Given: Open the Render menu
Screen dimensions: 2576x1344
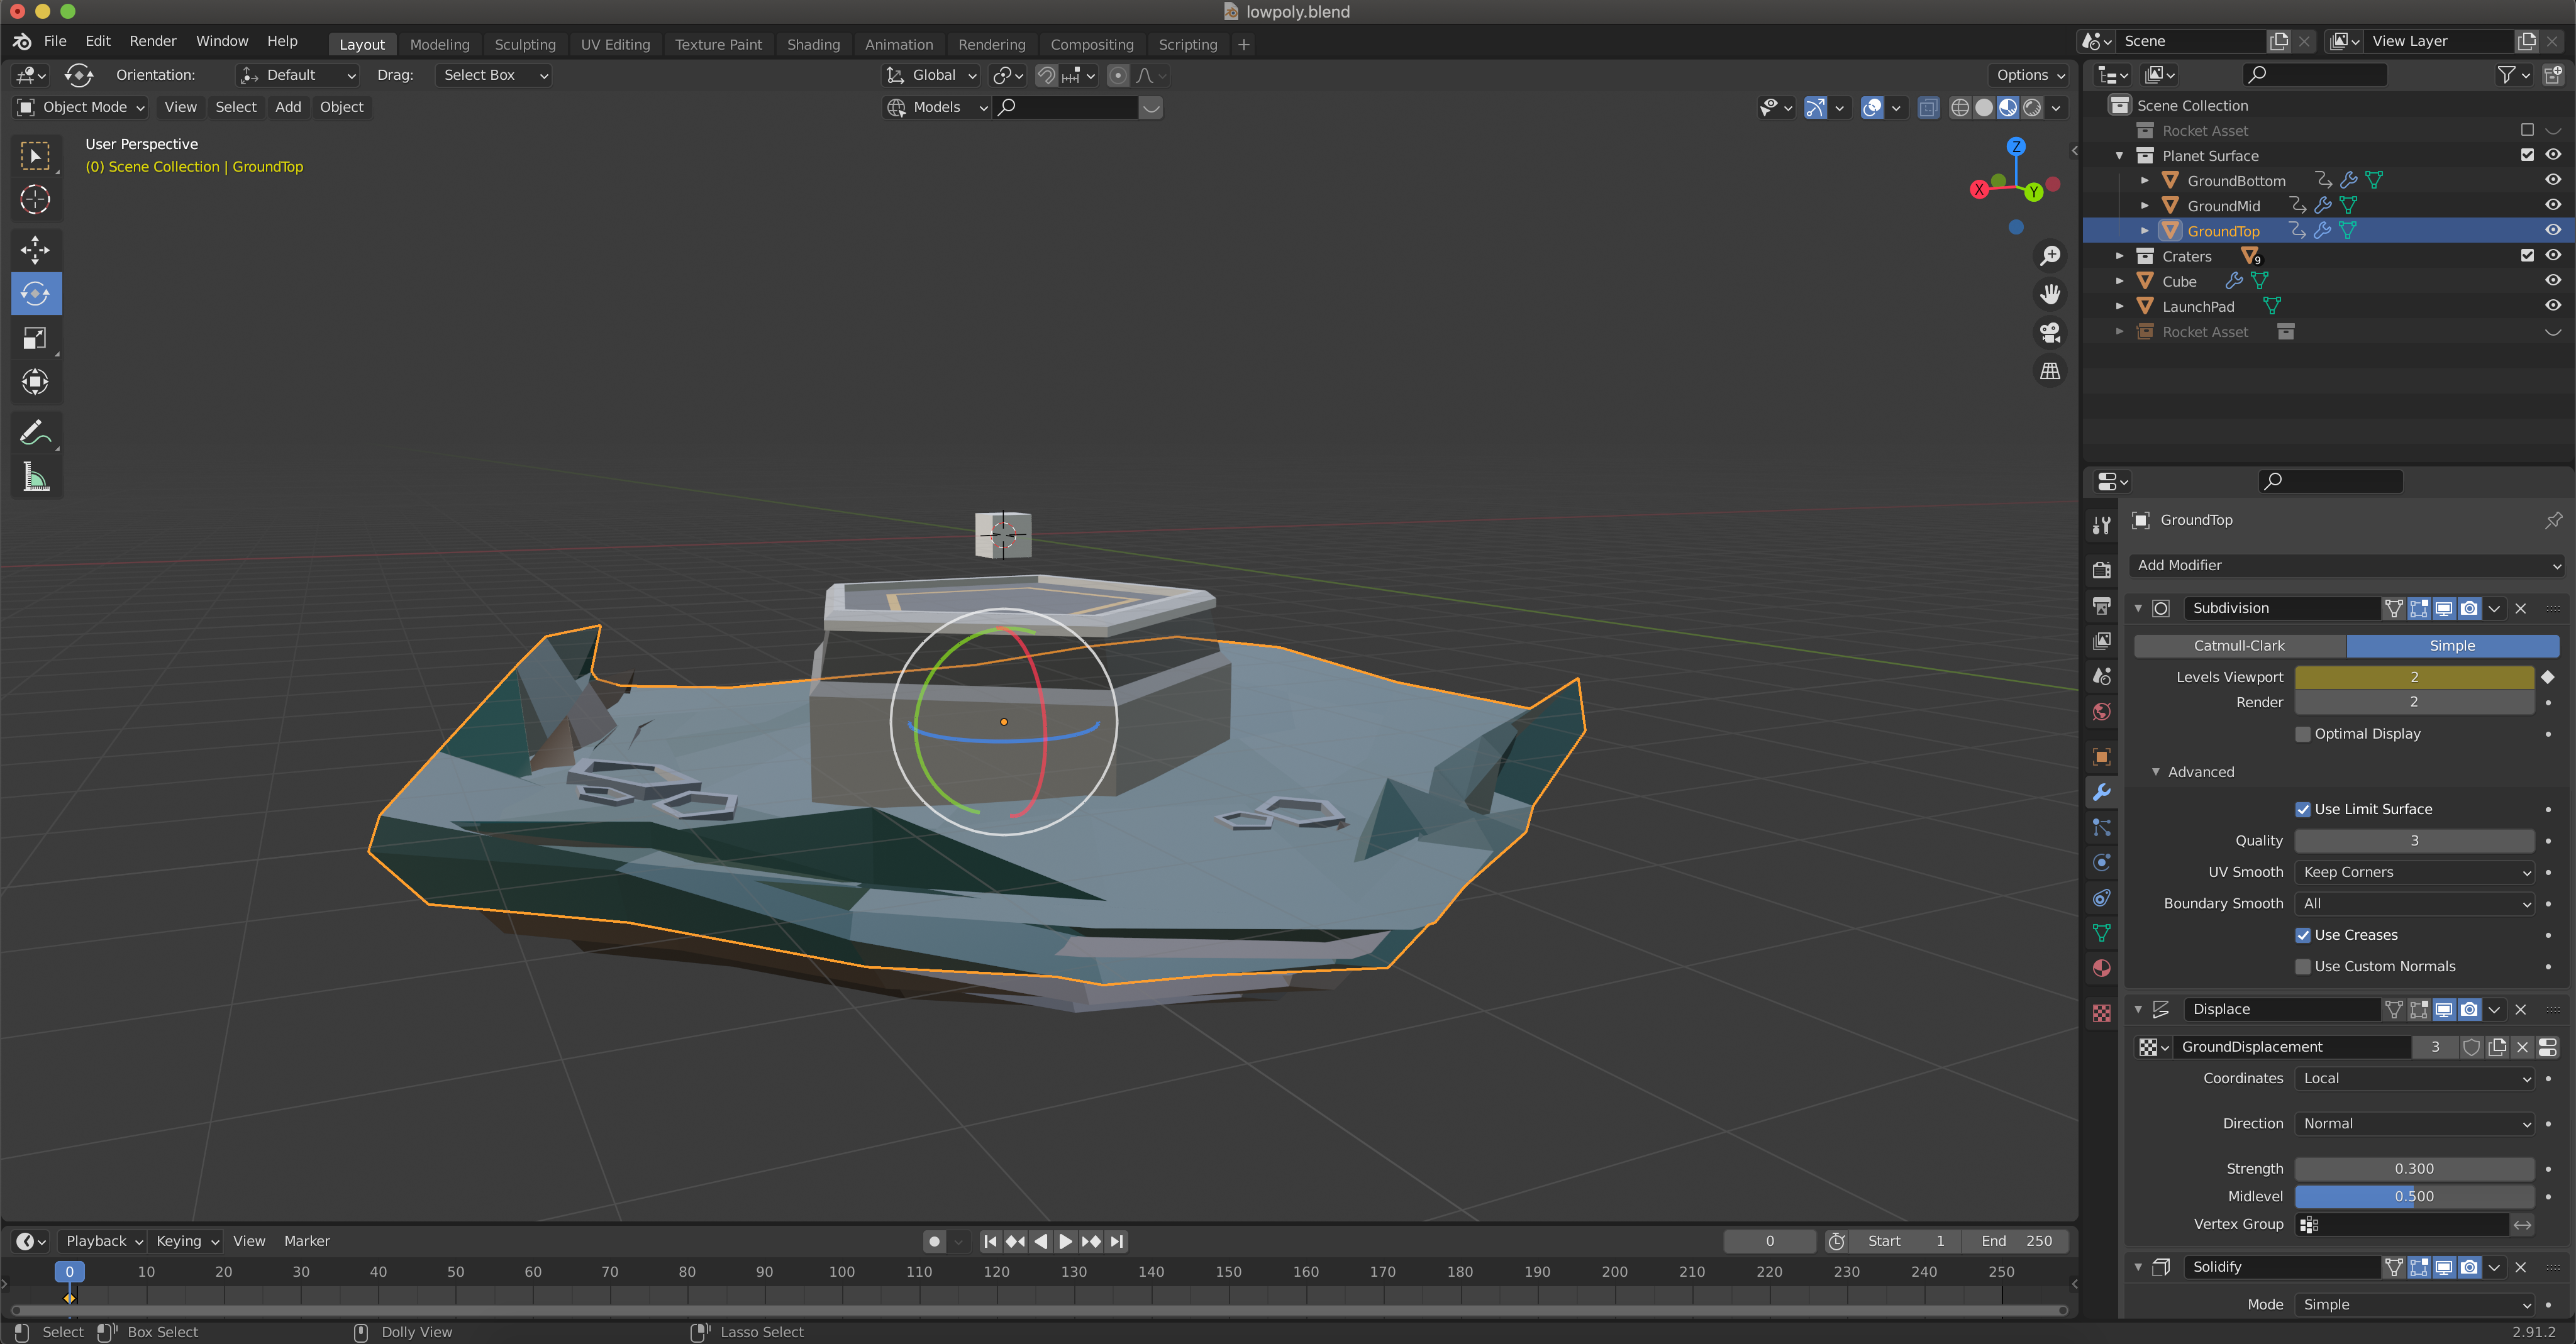Looking at the screenshot, I should pos(152,41).
